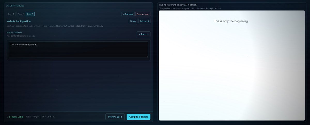Click the Schema valid status indicator
The image size is (310, 125).
[15, 117]
